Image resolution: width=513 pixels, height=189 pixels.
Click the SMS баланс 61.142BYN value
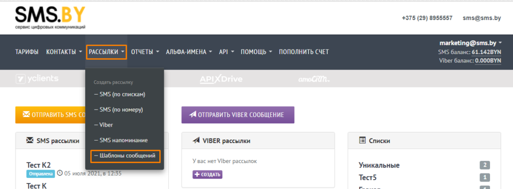tap(486, 52)
